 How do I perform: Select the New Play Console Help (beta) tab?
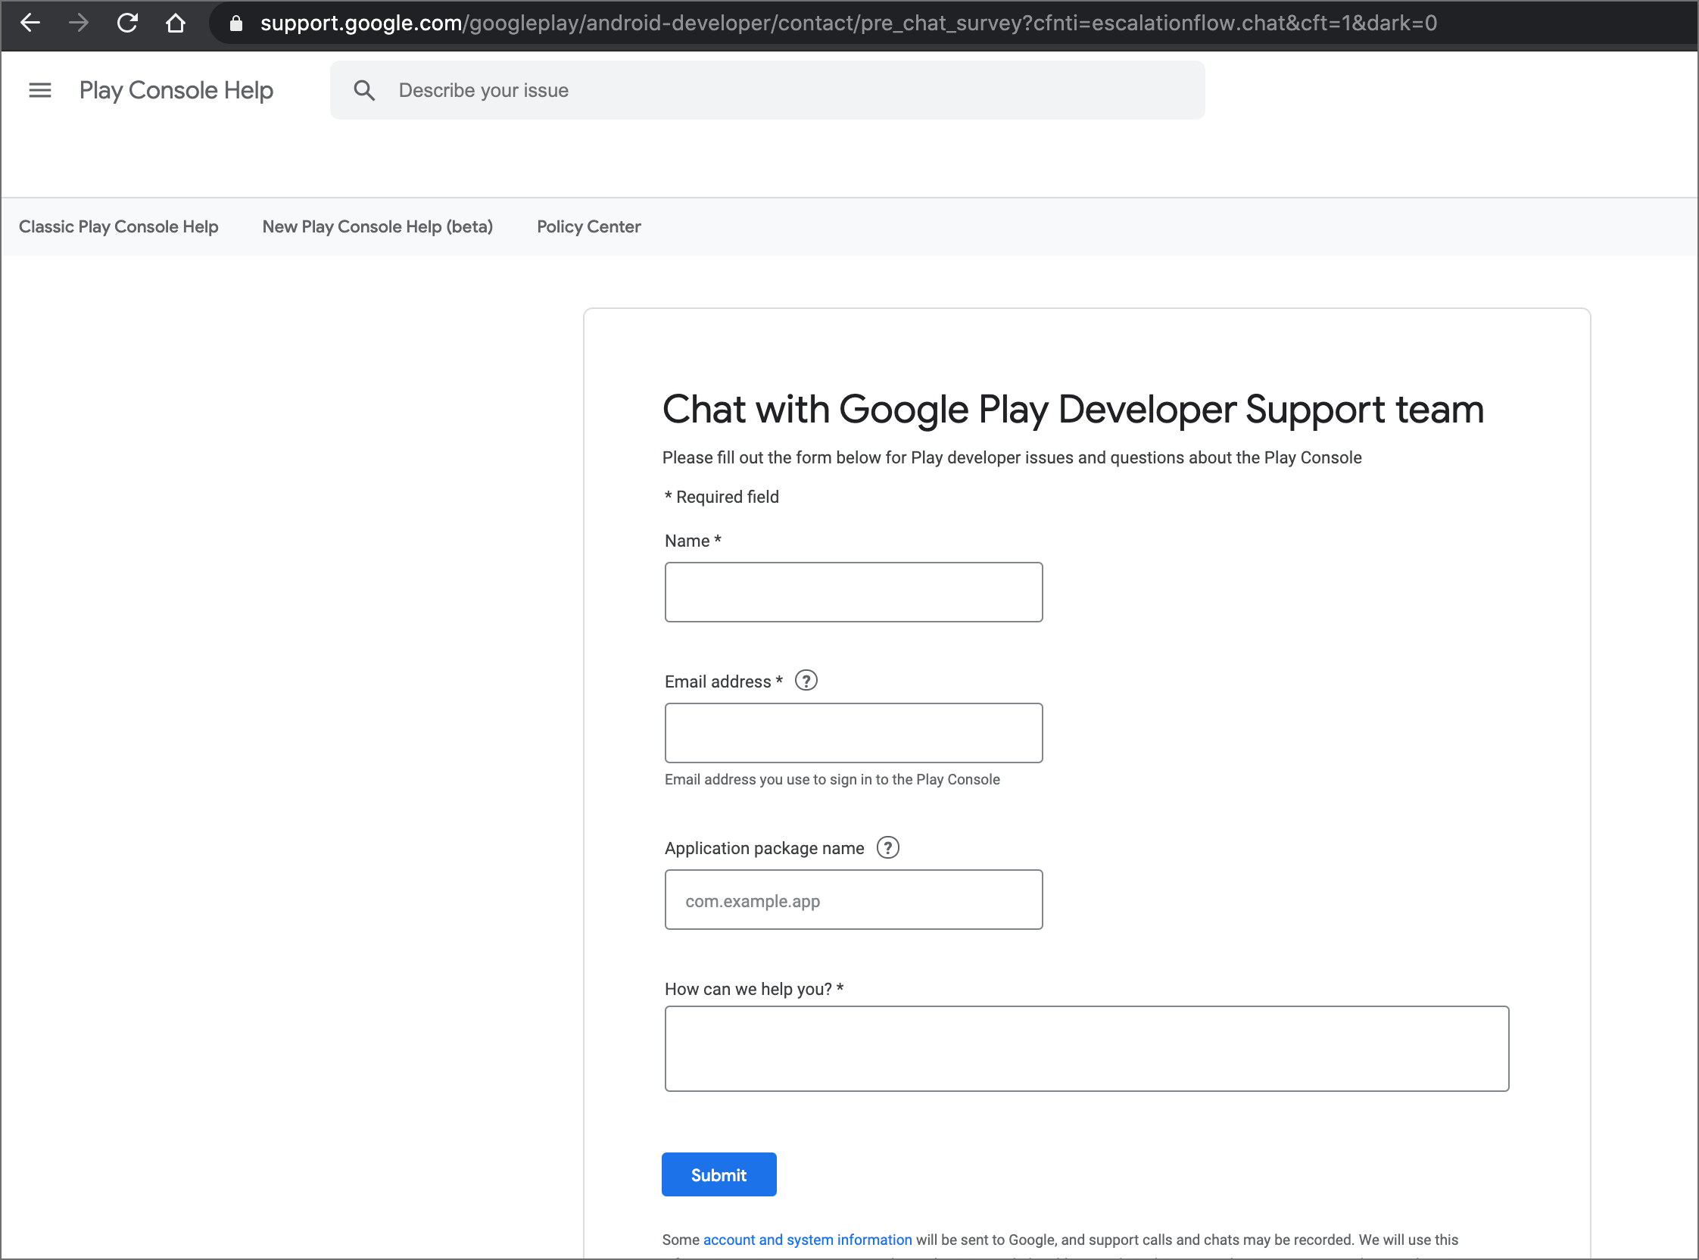[x=377, y=226]
